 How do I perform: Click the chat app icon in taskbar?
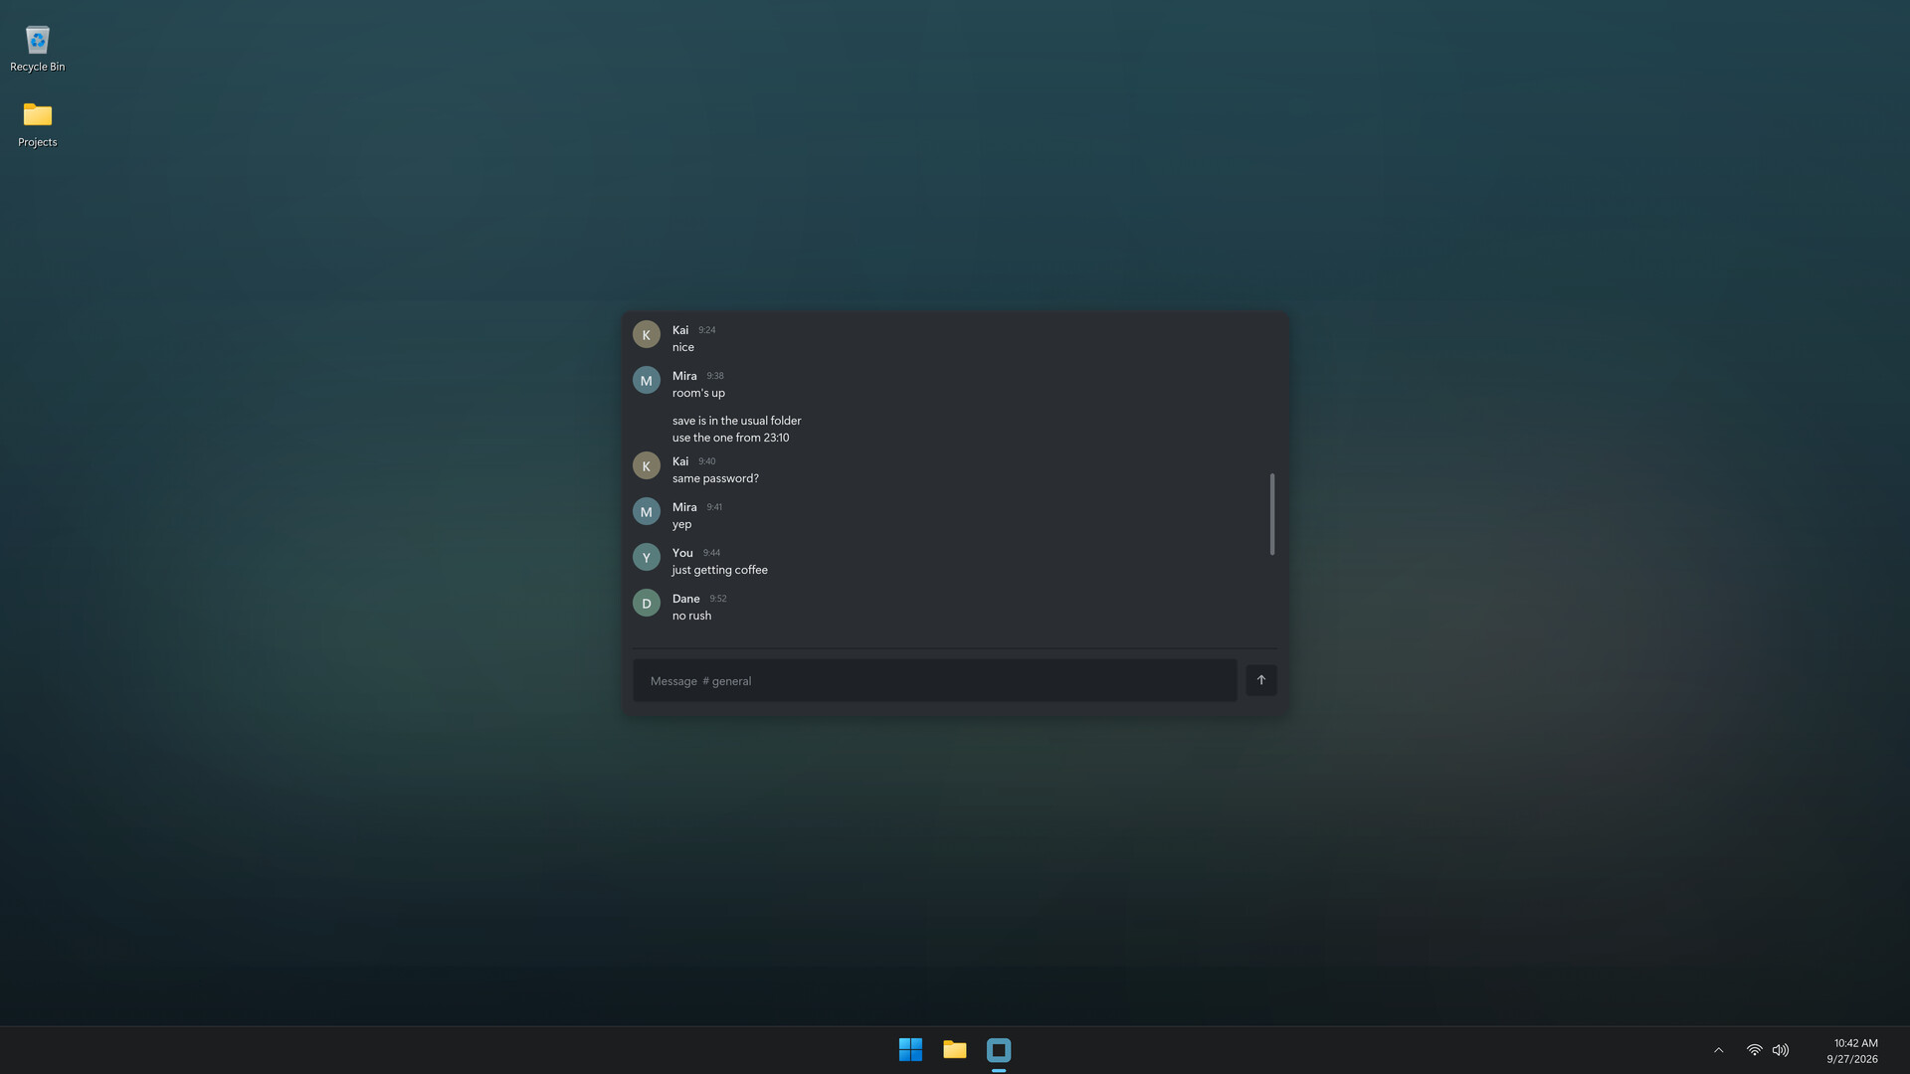999,1050
